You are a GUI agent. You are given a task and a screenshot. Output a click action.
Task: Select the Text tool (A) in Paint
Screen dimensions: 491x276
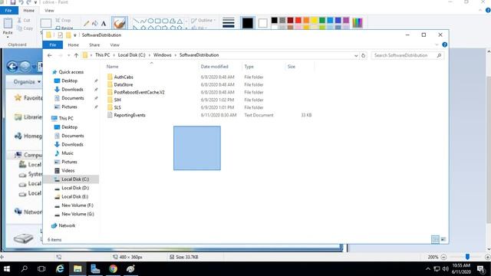104,24
